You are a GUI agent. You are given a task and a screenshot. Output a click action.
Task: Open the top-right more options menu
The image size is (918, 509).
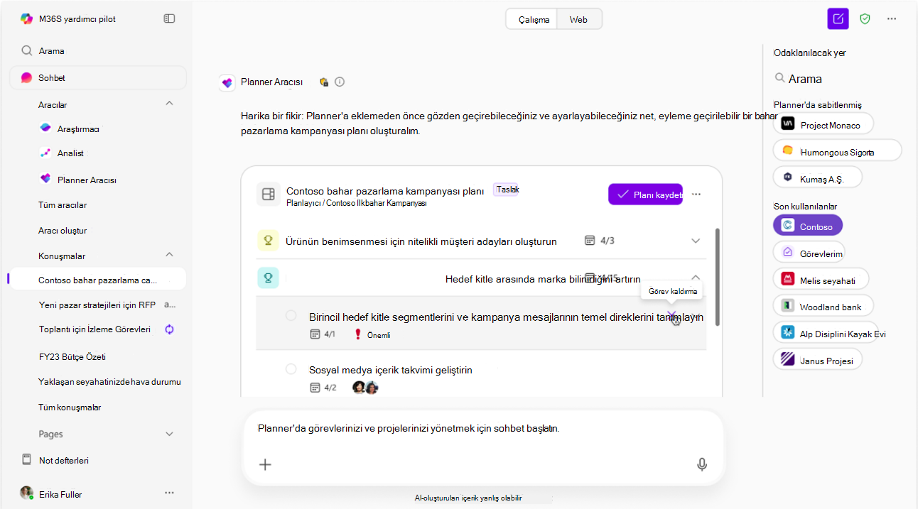click(x=892, y=19)
